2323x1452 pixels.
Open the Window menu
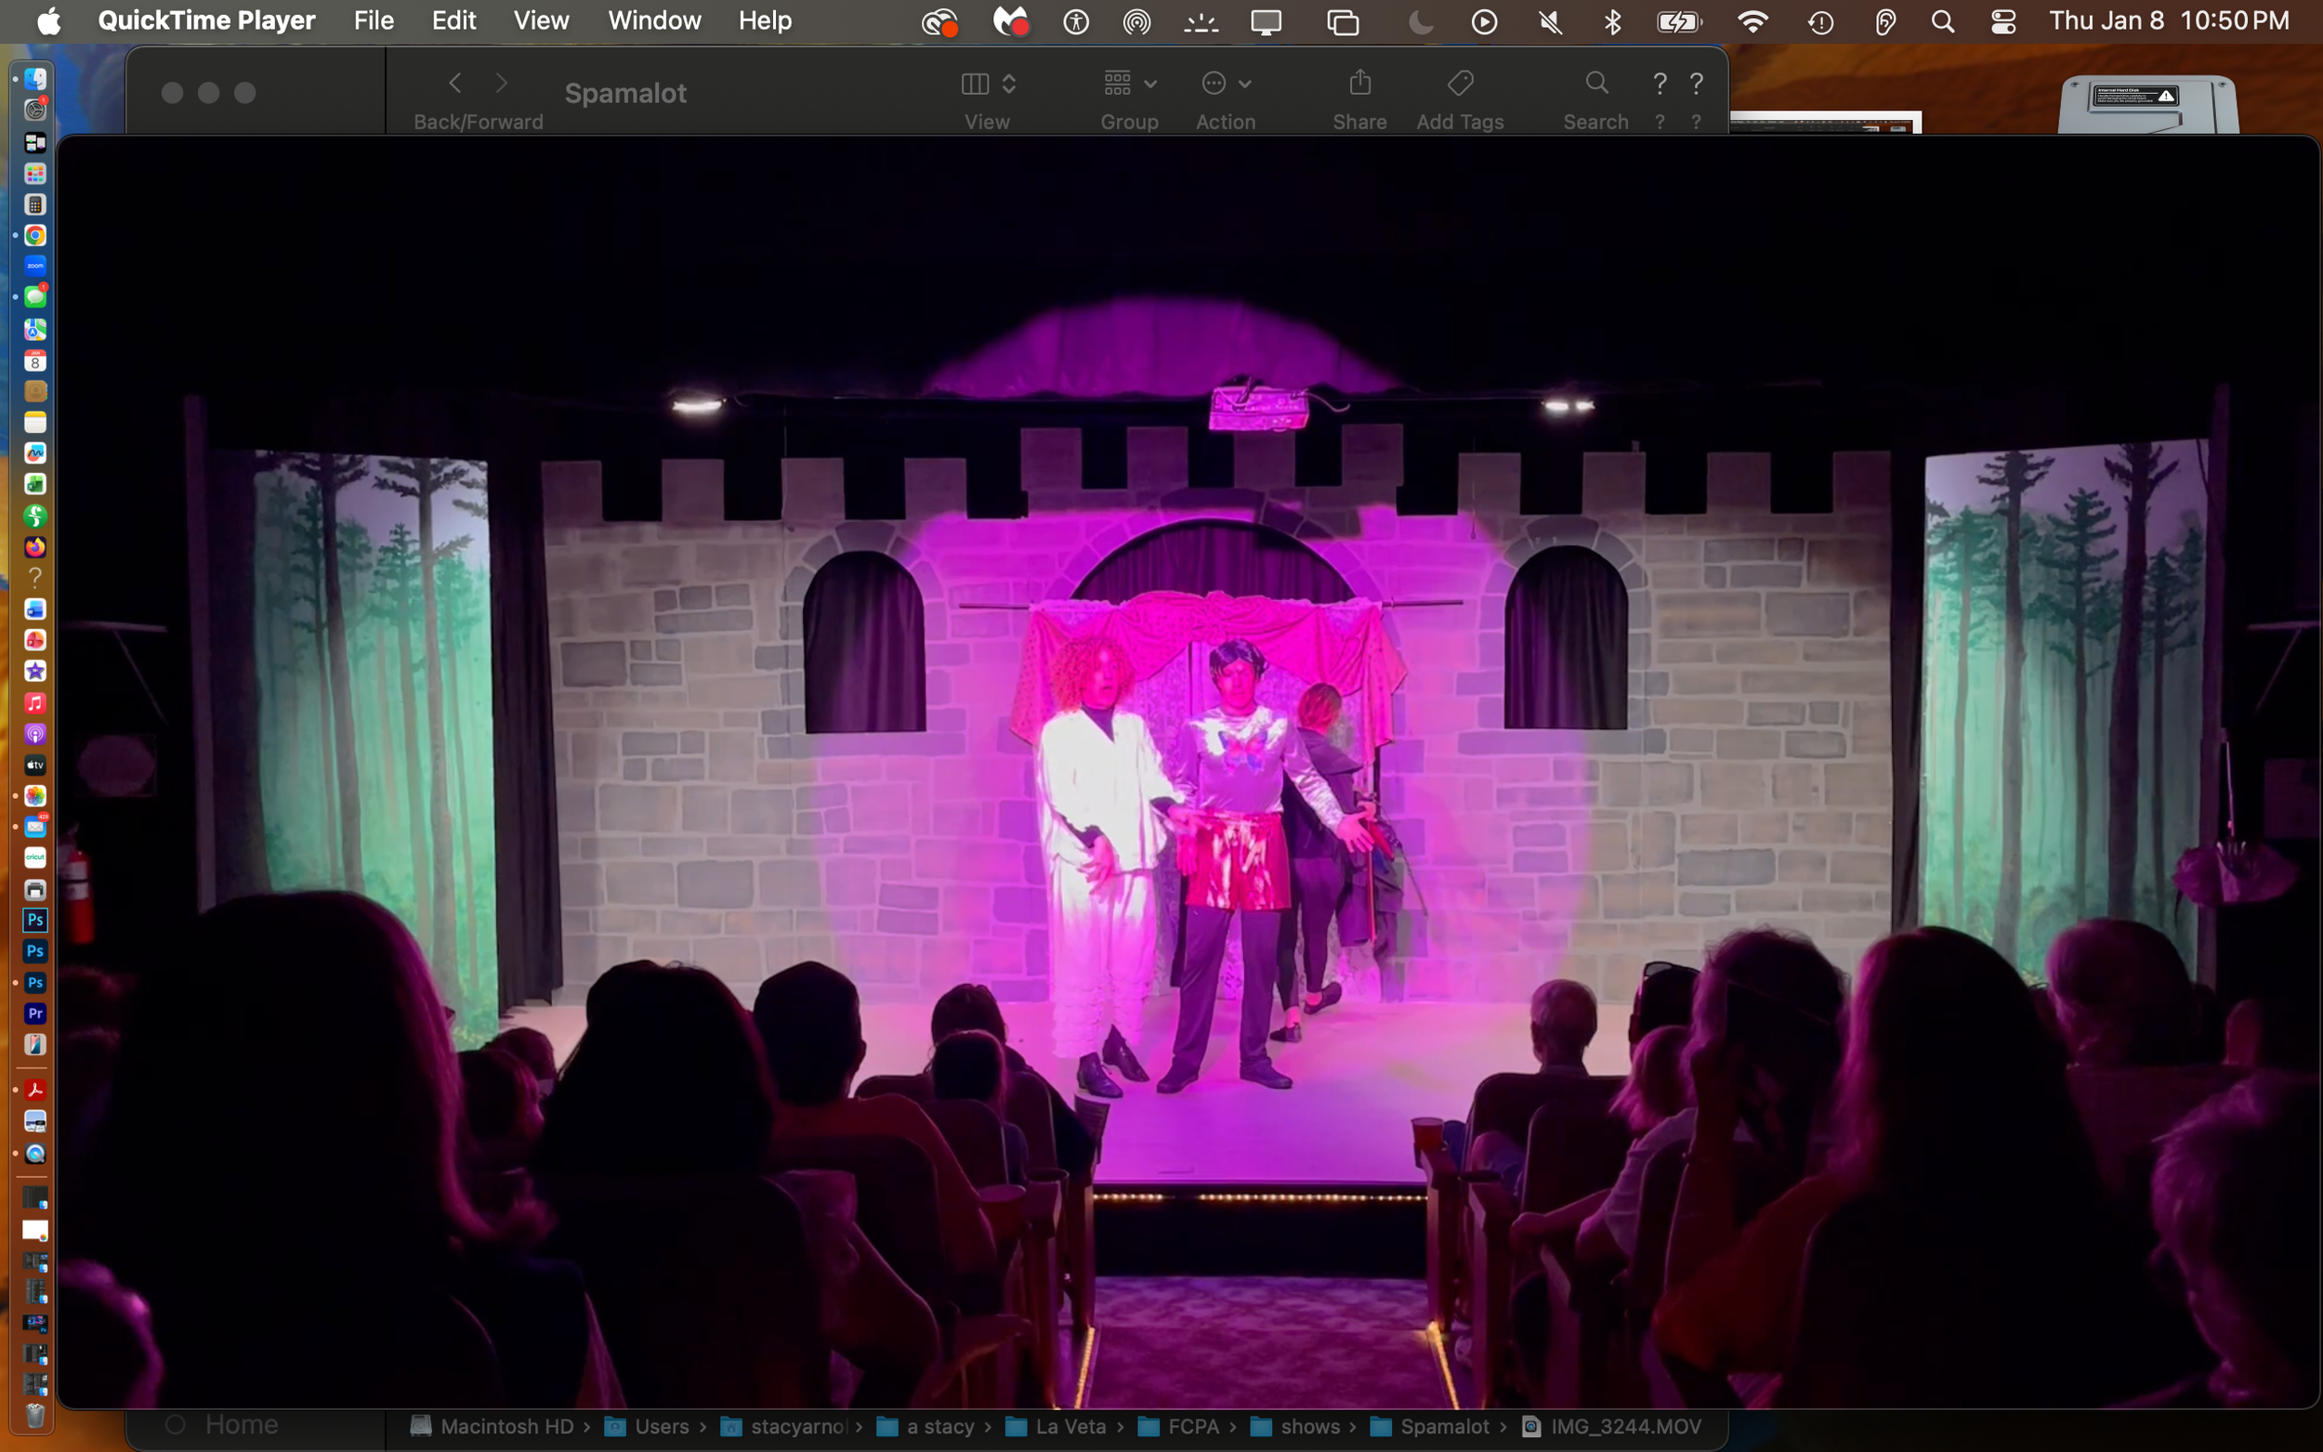[x=654, y=20]
